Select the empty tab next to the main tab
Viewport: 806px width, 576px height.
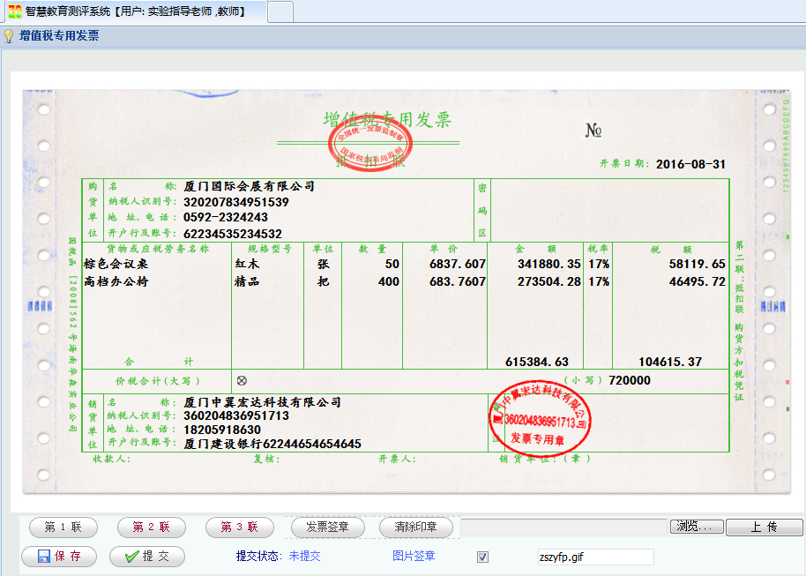280,11
